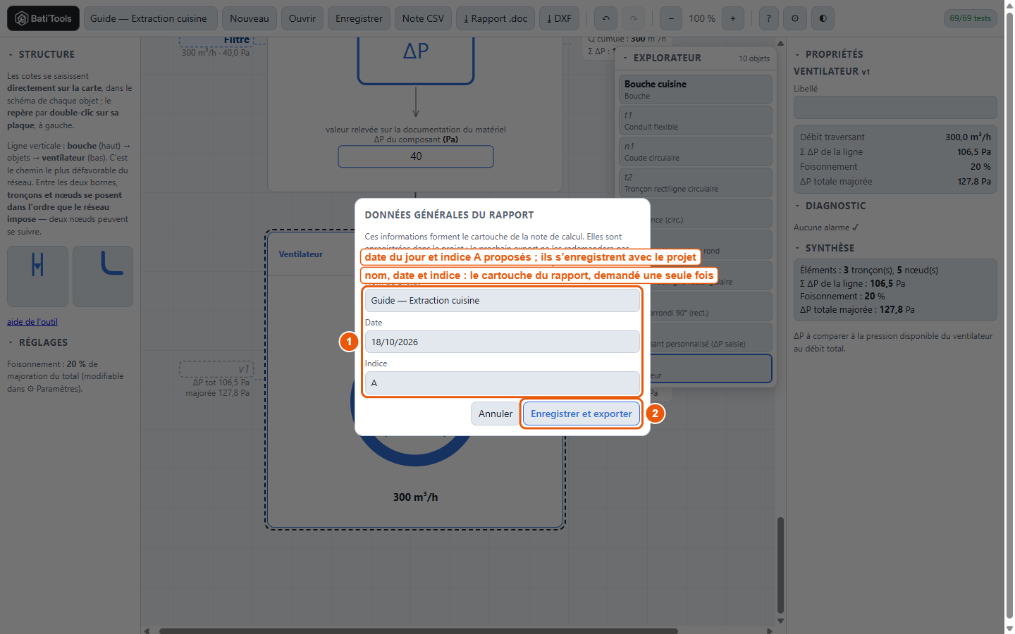Click the empty Libellé field in Propriétés
This screenshot has width=1015, height=634.
(x=895, y=108)
